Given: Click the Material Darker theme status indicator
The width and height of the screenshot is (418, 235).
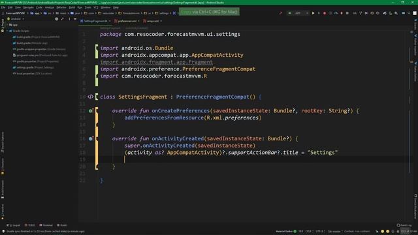Looking at the screenshot, I should click(286, 231).
